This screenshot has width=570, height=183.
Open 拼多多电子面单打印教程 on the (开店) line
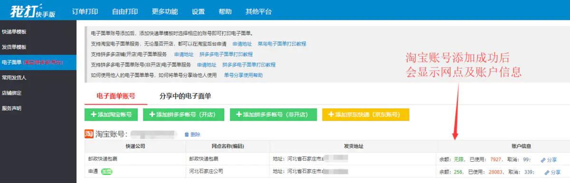coord(226,54)
